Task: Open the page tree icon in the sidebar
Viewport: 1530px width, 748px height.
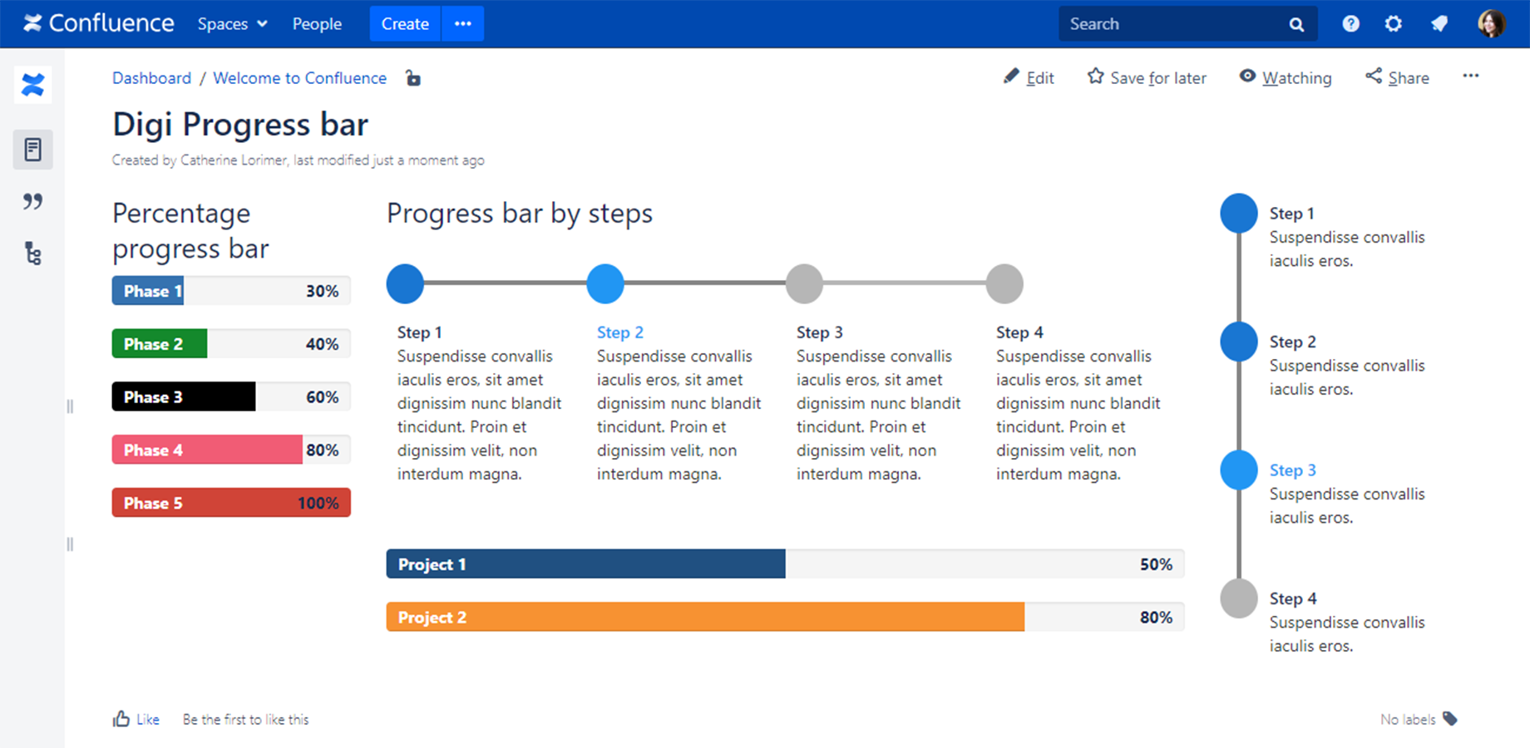Action: 32,253
